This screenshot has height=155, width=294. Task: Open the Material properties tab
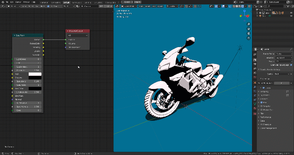coord(255,108)
